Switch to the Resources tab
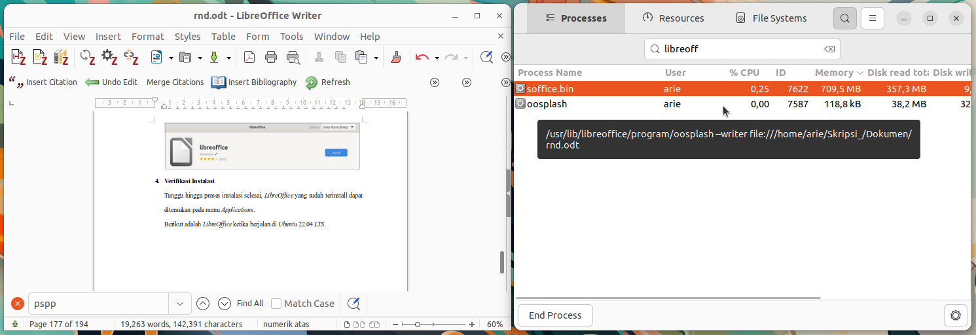Viewport: 976px width, 335px height. coord(673,18)
